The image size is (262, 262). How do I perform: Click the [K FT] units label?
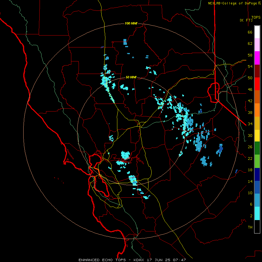click(x=246, y=20)
